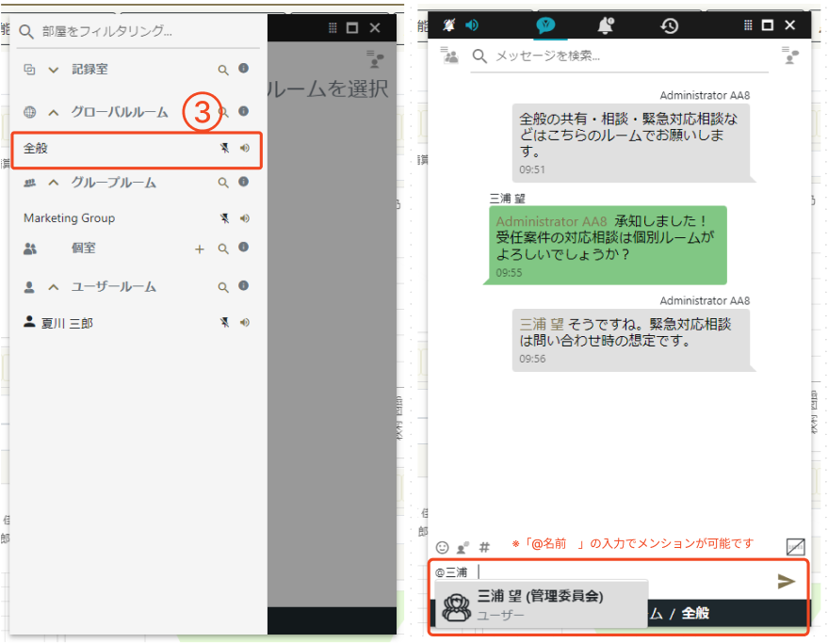Image resolution: width=828 pixels, height=643 pixels.
Task: Collapse the グローバルルーム section
Action: (54, 112)
